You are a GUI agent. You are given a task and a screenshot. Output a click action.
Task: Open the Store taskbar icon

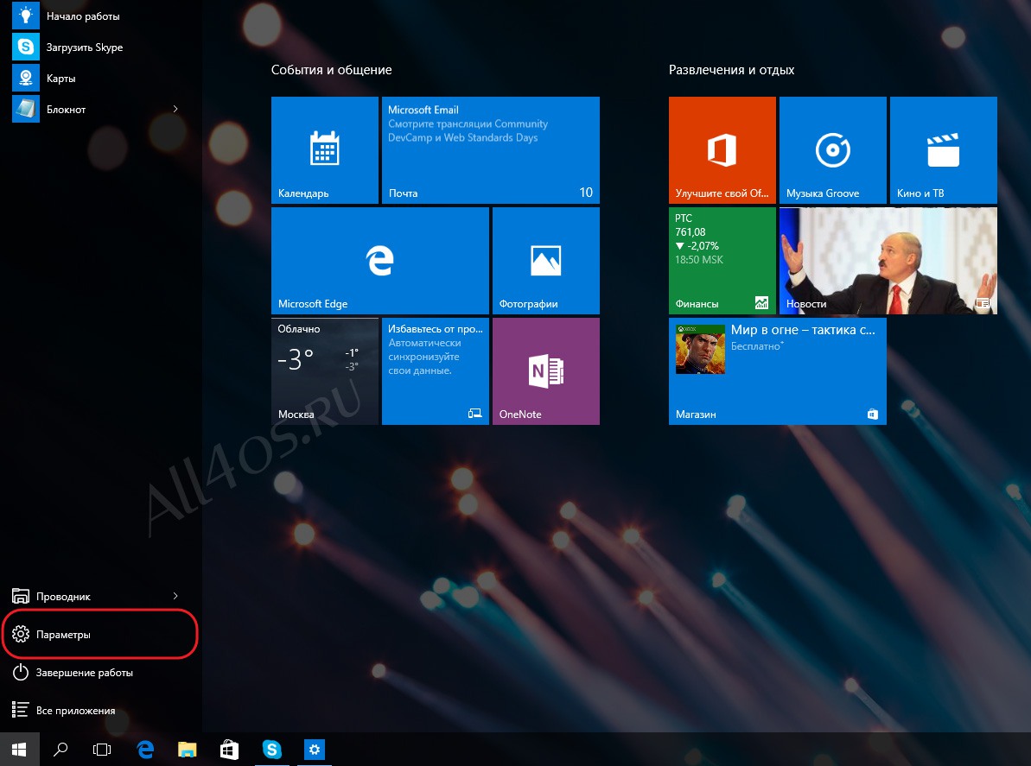click(230, 750)
